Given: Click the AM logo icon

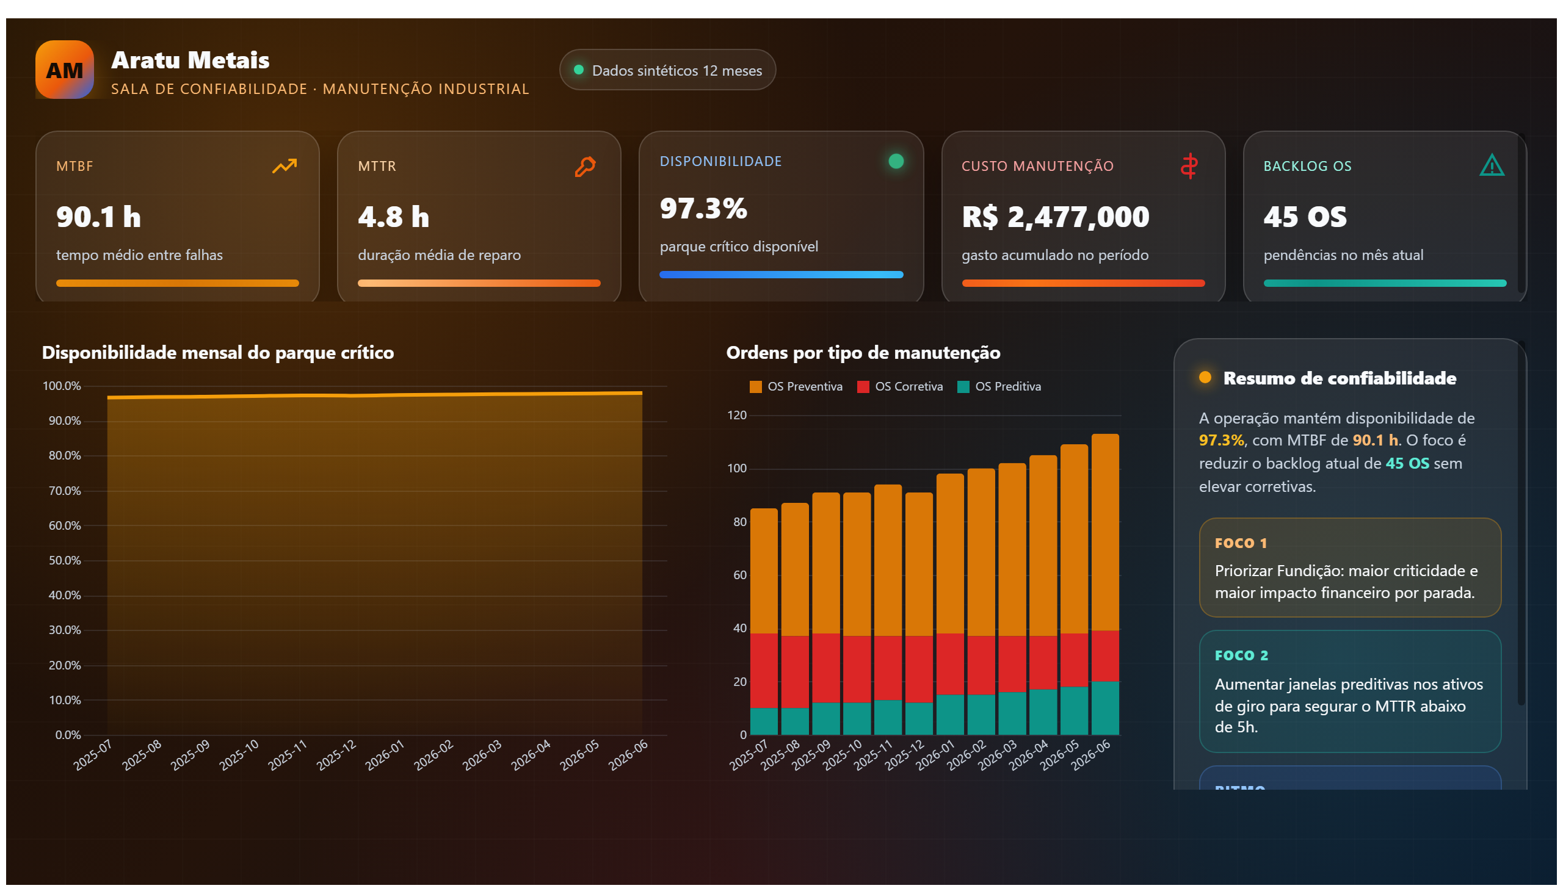Looking at the screenshot, I should tap(64, 70).
